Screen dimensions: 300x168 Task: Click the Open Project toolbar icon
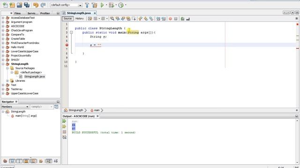click(19, 5)
